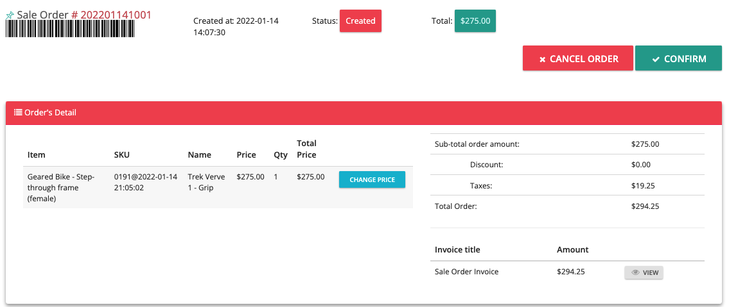
Task: Click the X icon on Cancel Order
Action: point(542,60)
